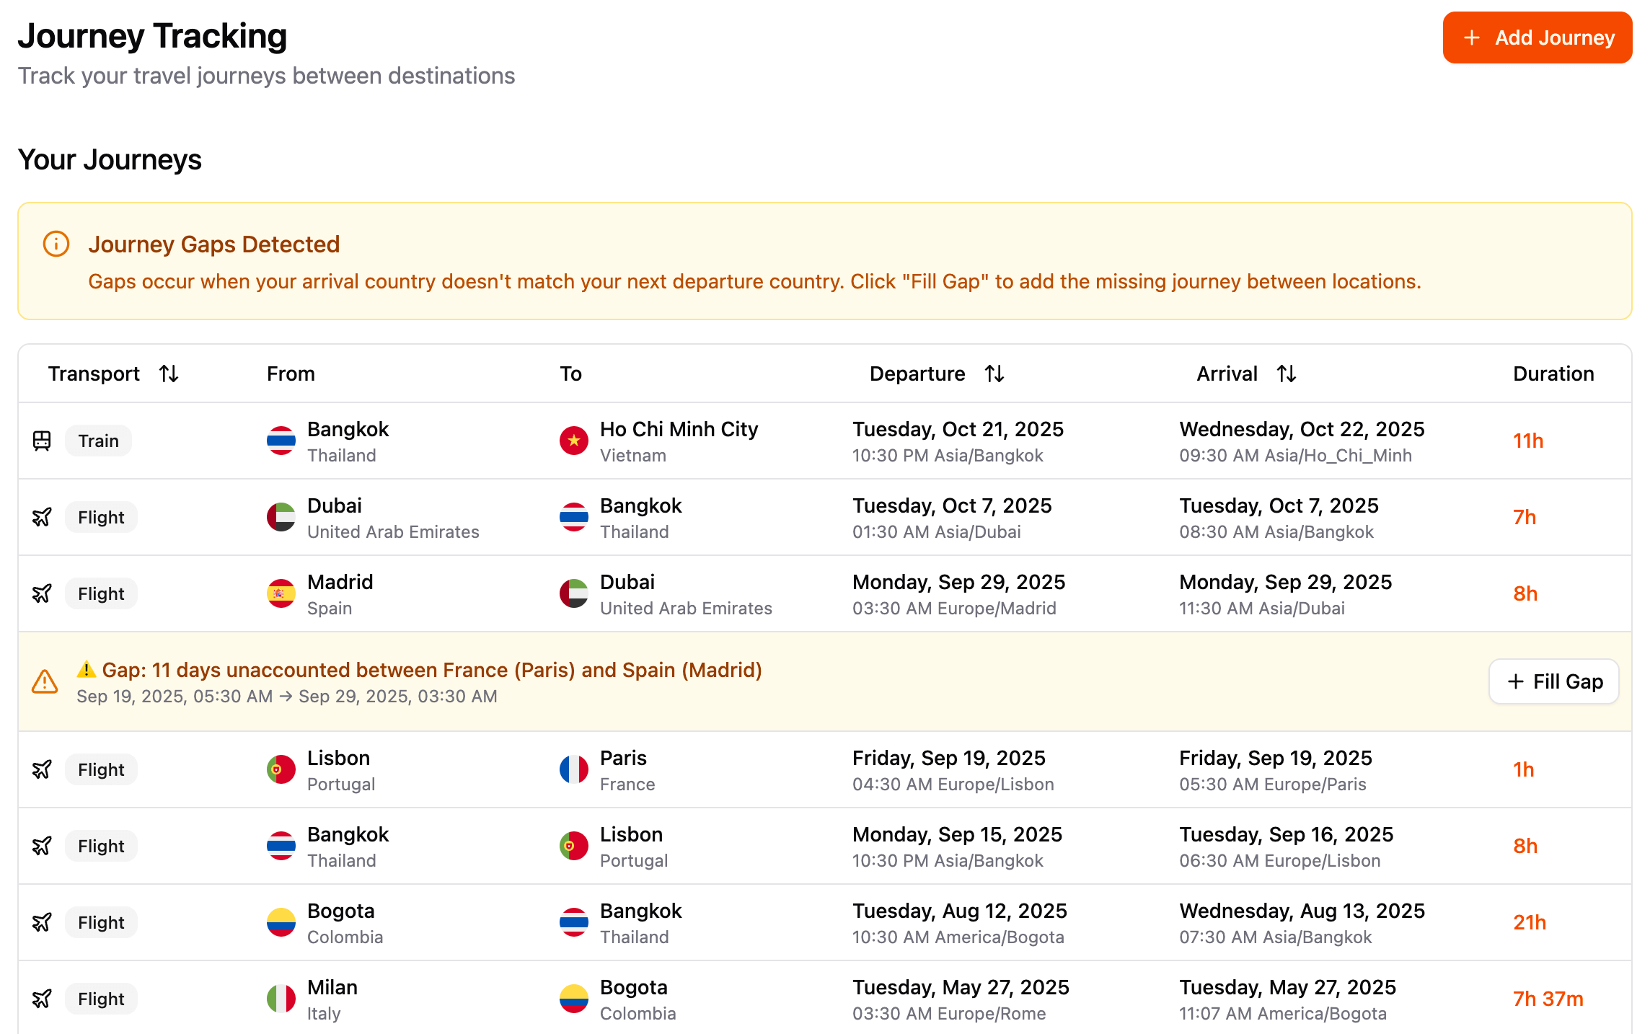The width and height of the screenshot is (1650, 1034).
Task: Click the Vietnam flag next to Ho Chi Minh City
Action: click(573, 441)
